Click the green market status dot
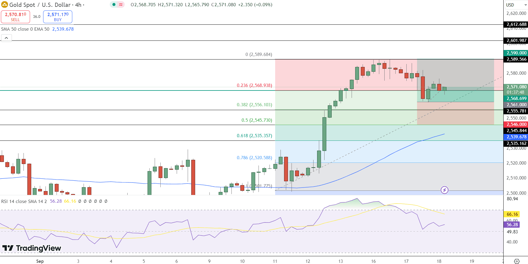Viewport: 528px width, 264px height. click(x=114, y=4)
